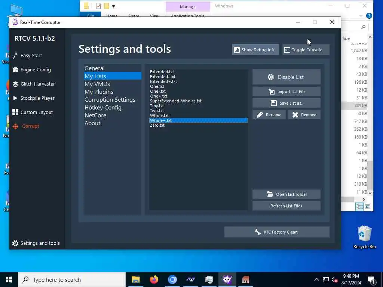Click the Manage tab in File Explorer
Viewport: 383px width, 287px height.
(x=188, y=7)
